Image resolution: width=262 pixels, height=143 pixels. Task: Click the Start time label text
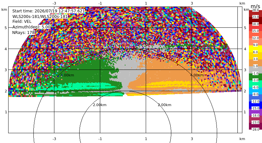[48, 11]
